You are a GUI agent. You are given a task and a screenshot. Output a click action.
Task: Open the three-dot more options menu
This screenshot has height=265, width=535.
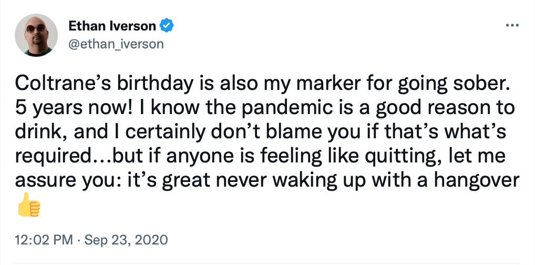click(513, 25)
